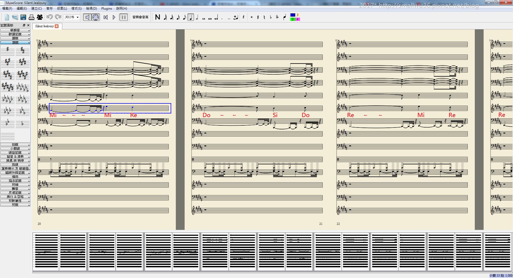
Task: Apply a double flat accidental
Action: pyautogui.click(x=277, y=17)
